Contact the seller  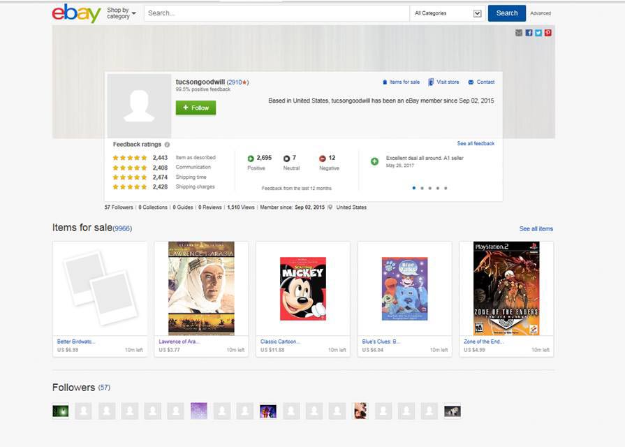(x=485, y=82)
